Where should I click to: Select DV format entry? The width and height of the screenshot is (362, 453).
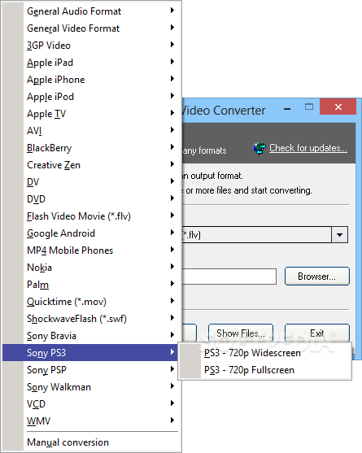[91, 181]
